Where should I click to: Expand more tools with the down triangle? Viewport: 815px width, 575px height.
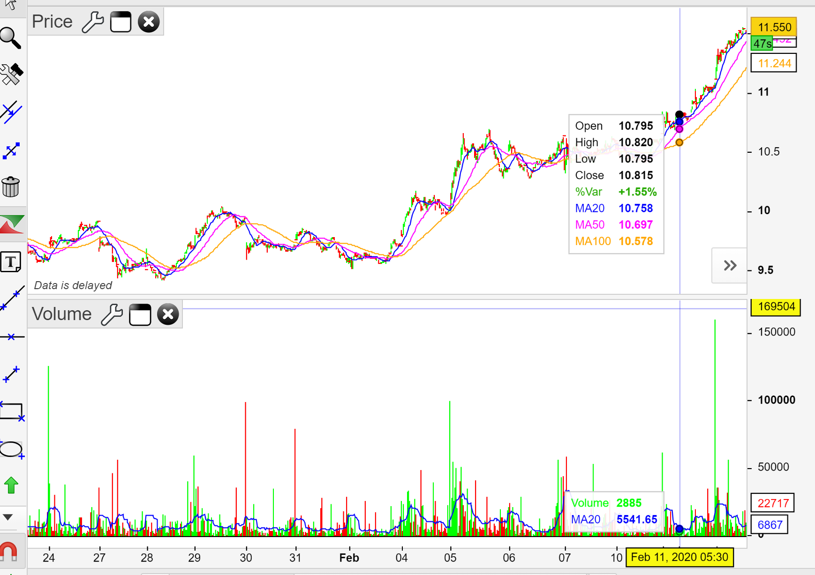pos(8,517)
